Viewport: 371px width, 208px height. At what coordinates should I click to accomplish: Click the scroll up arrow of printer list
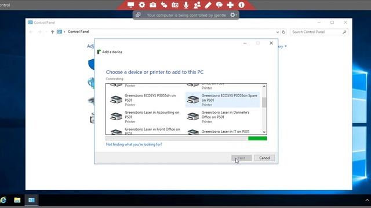click(264, 86)
